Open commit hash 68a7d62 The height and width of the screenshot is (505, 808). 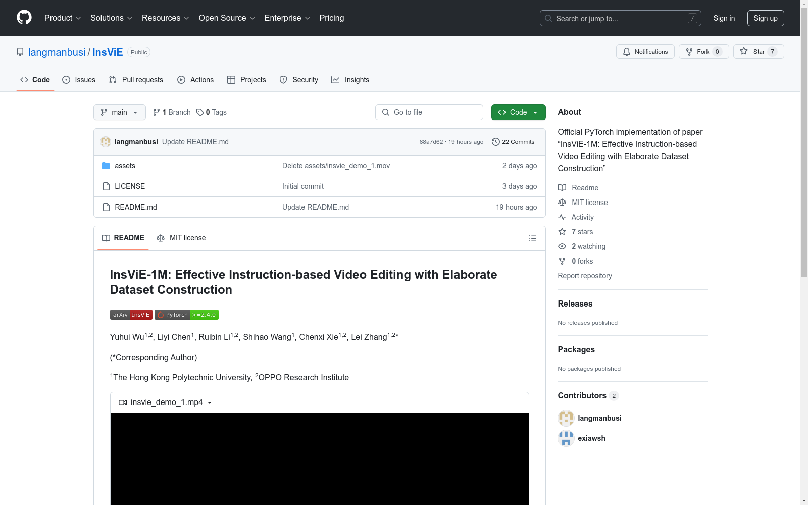(431, 142)
